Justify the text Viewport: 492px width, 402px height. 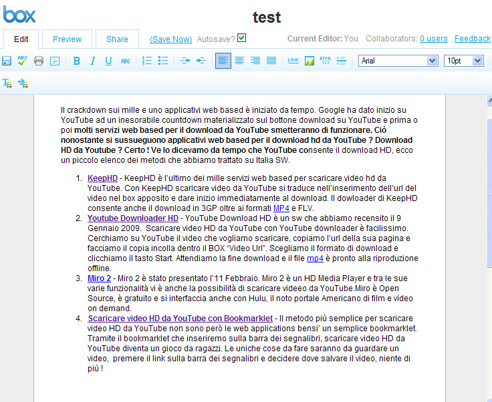click(x=271, y=61)
